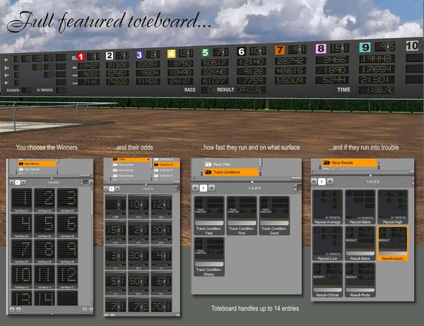Image resolution: width=424 pixels, height=326 pixels.
Task: Select the 70:1 odds thumbnail
Action: click(161, 305)
